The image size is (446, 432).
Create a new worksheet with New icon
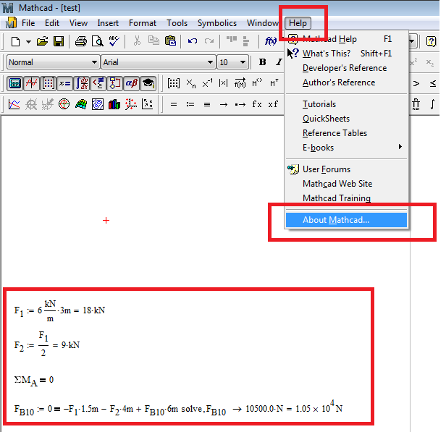coord(15,42)
